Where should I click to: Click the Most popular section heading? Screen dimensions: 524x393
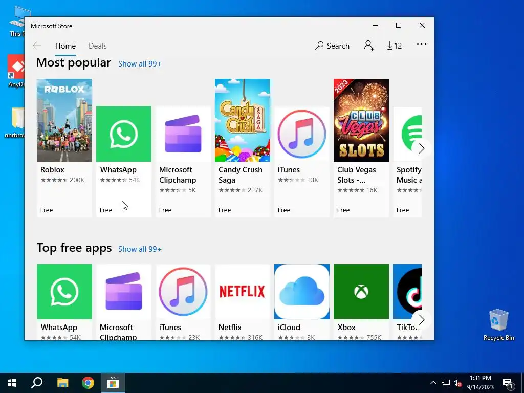coord(74,62)
